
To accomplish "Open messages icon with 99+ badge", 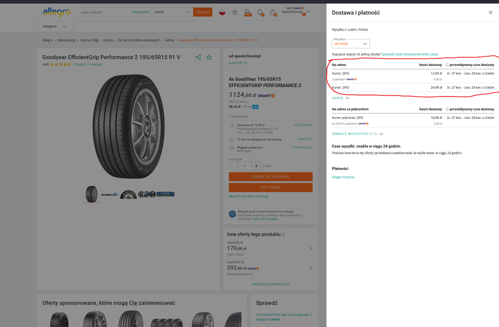I will tap(247, 12).
